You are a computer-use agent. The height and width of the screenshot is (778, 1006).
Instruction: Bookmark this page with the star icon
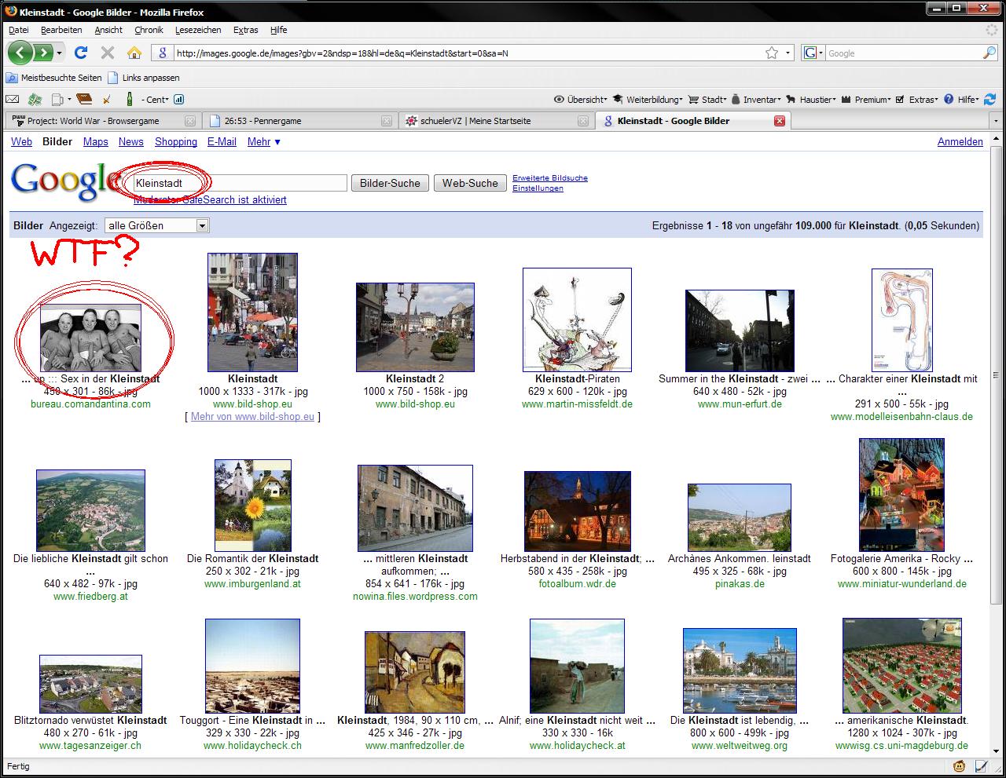772,53
